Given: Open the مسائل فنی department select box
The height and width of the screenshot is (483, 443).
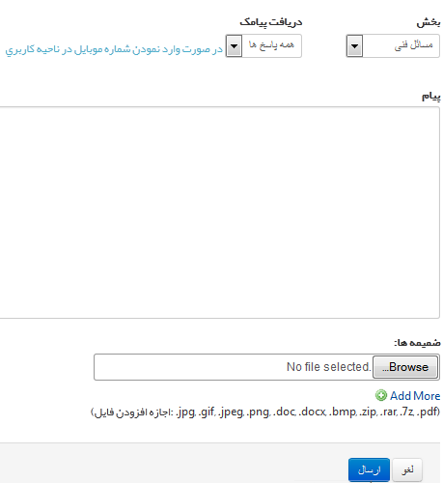Looking at the screenshot, I should point(393,46).
